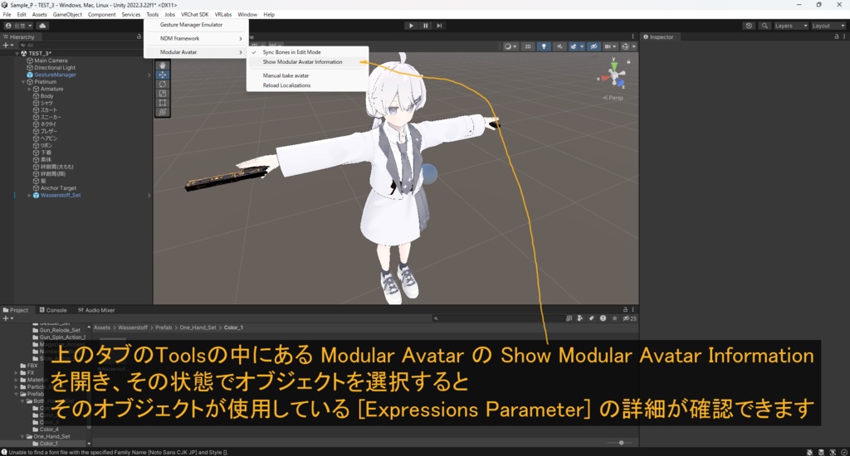Select GestureManager in the Hierarchy
Screen dimensions: 850x456
55,75
